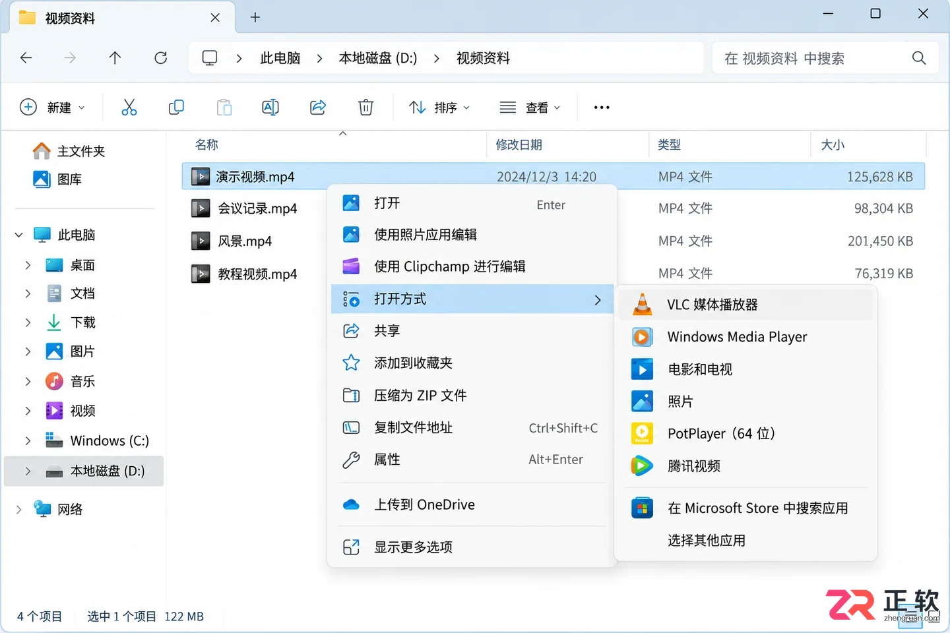Screen dimensions: 950x633
Task: Collapse the 此电脑 tree node
Action: (x=18, y=235)
